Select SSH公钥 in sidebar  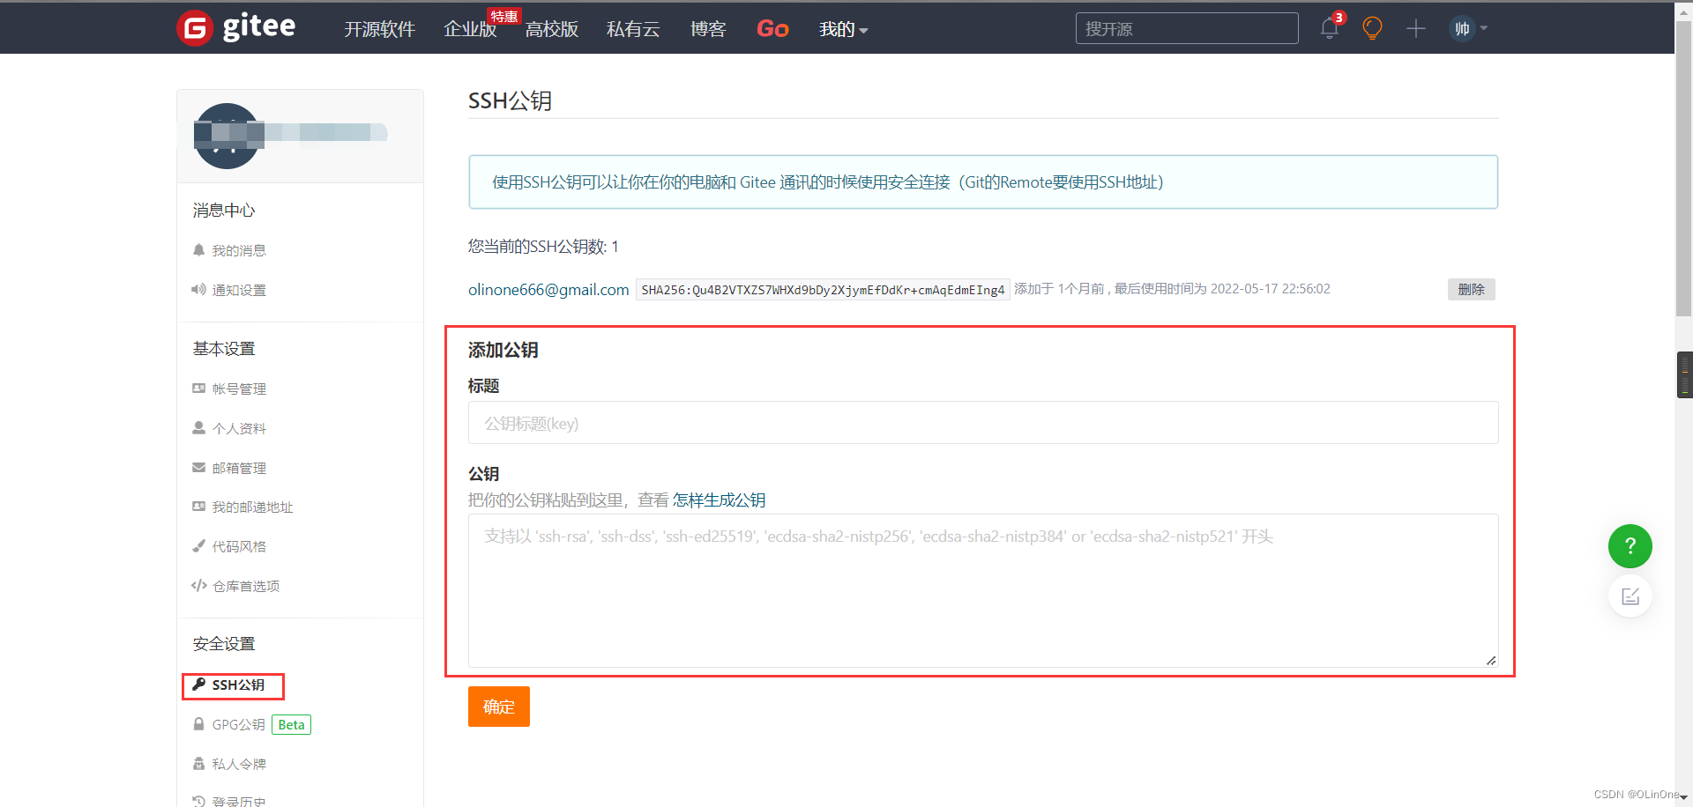click(238, 685)
